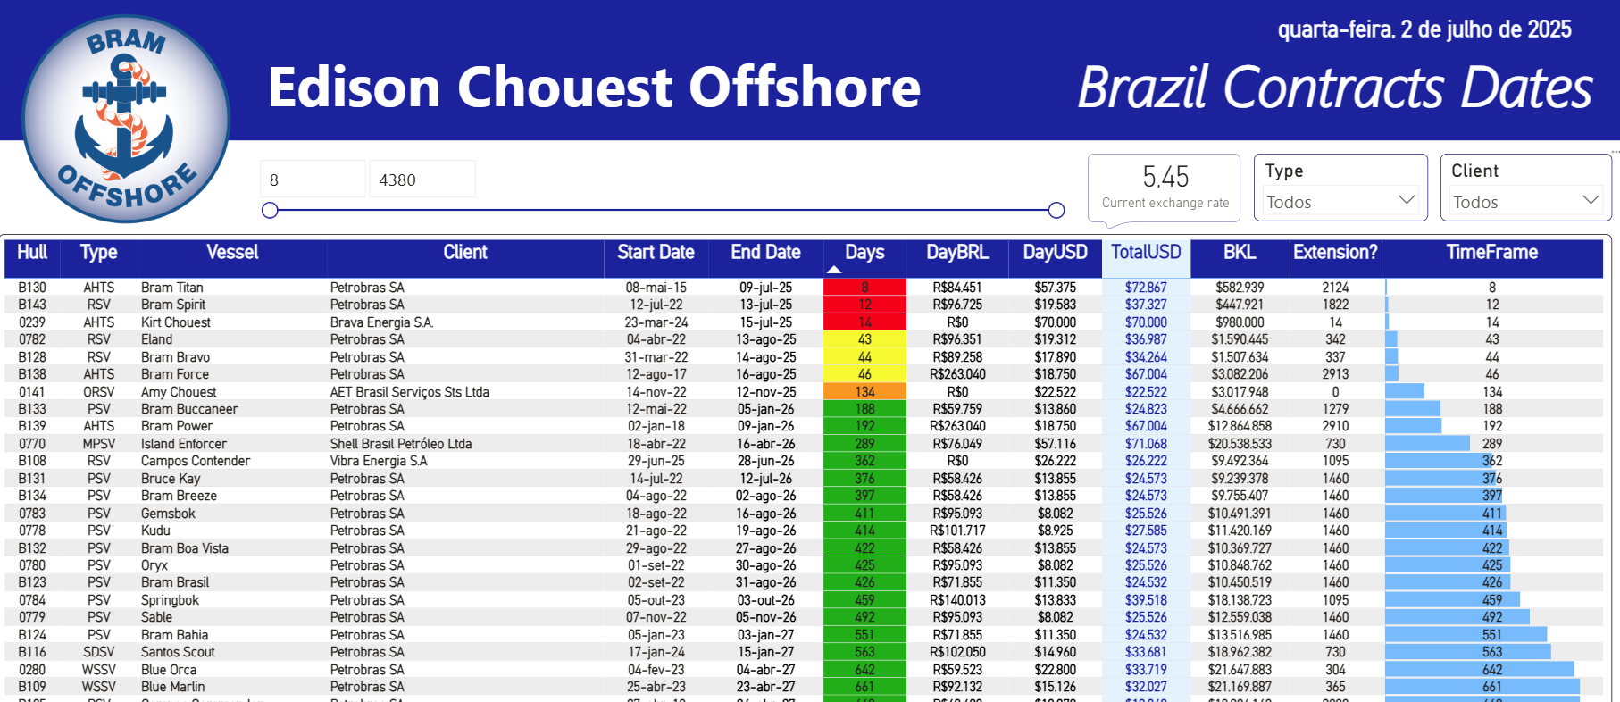This screenshot has width=1620, height=702.
Task: Select the Campos Contender vessel cell
Action: [196, 461]
